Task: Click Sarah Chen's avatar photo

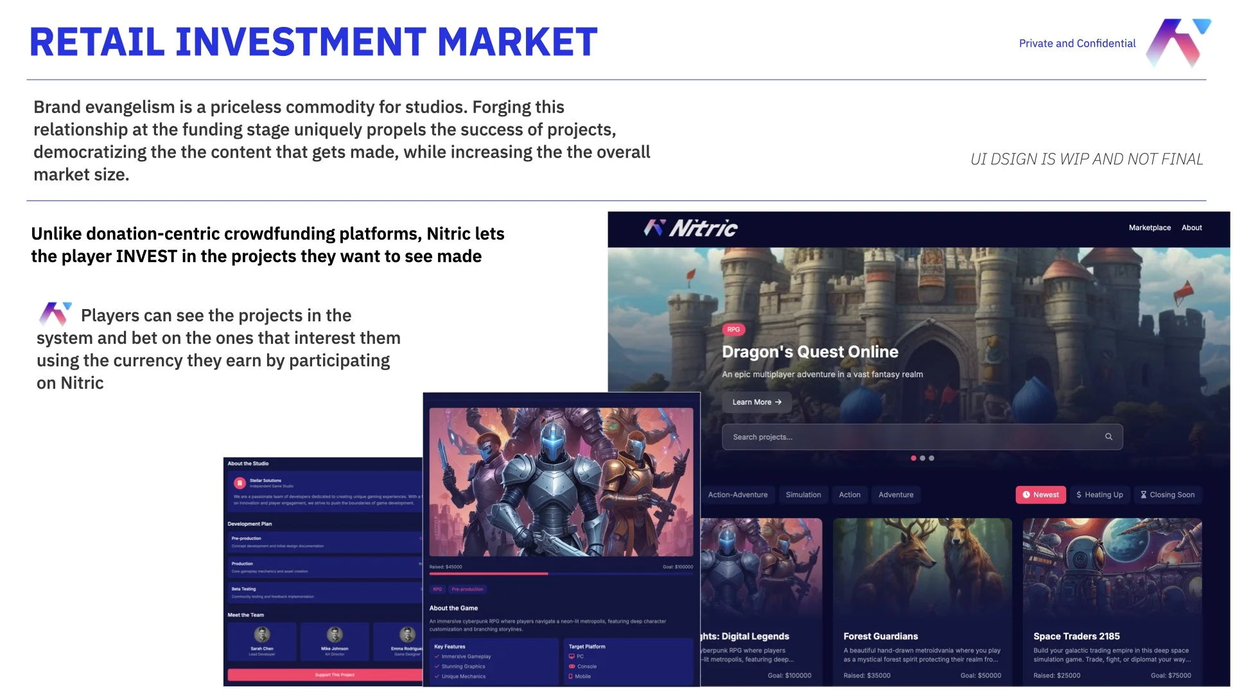Action: click(262, 635)
